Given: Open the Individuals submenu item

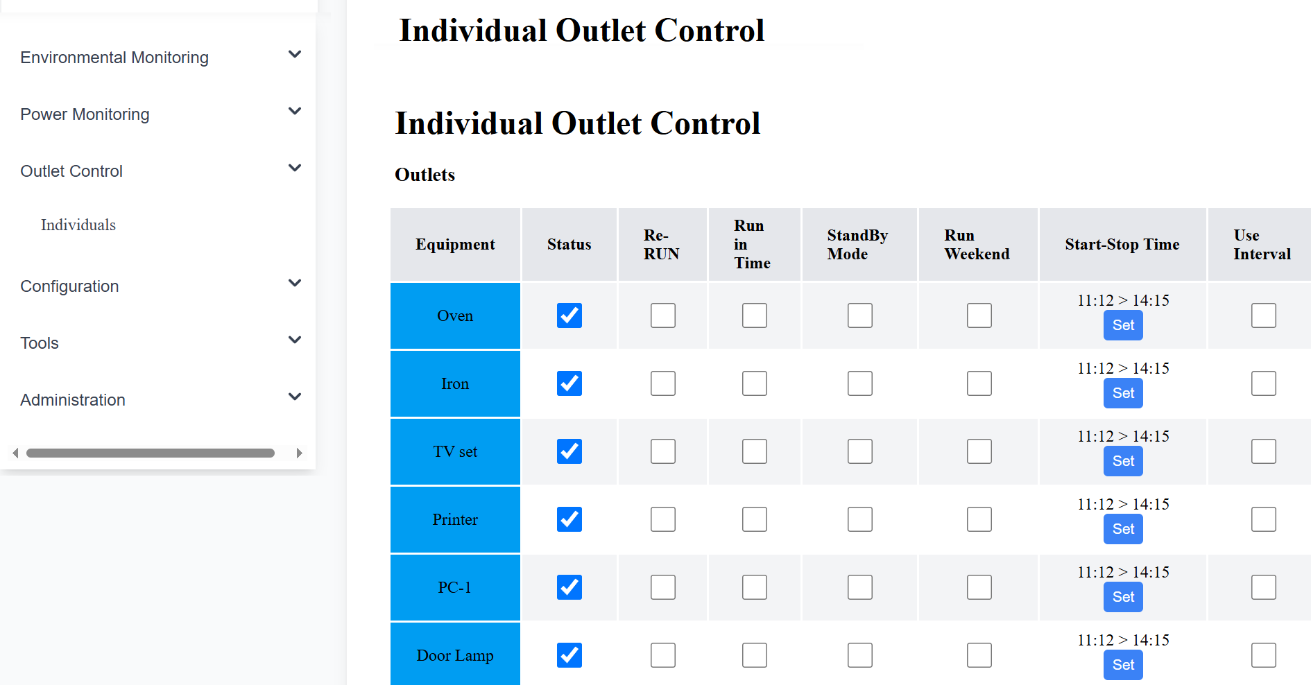Looking at the screenshot, I should pyautogui.click(x=78, y=225).
